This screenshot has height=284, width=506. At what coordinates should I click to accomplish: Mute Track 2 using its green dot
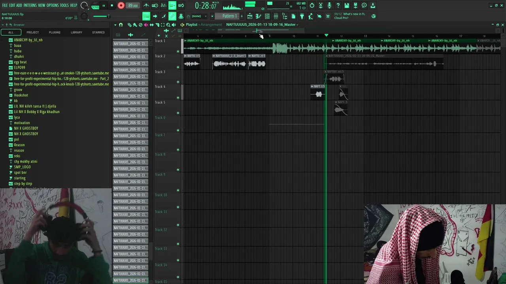pyautogui.click(x=178, y=67)
